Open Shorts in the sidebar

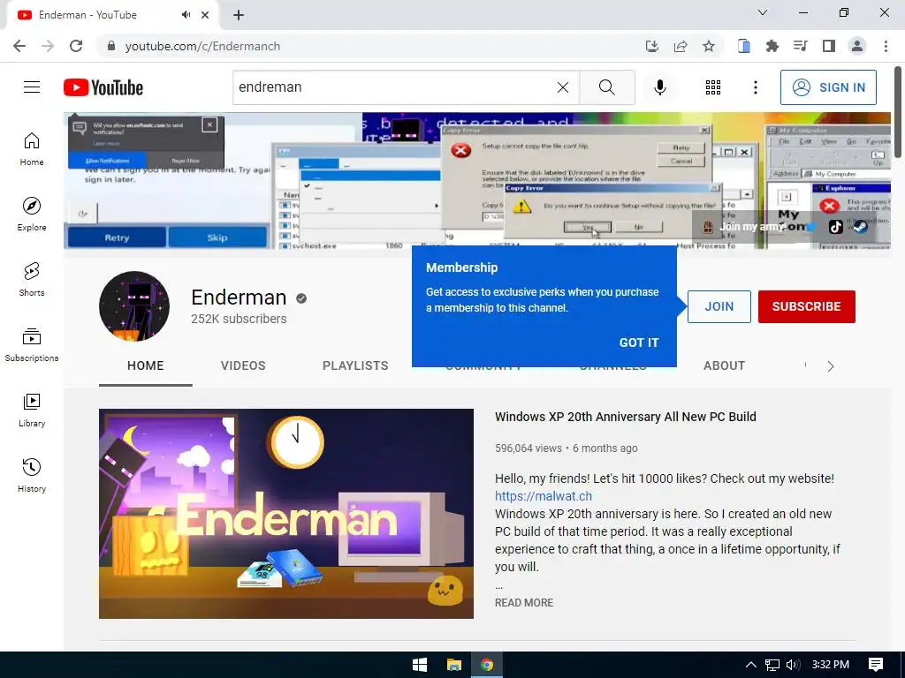(32, 280)
